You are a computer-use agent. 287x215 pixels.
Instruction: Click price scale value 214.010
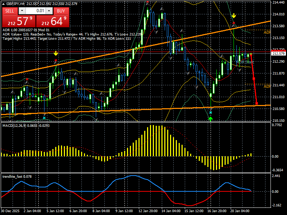point(278,14)
